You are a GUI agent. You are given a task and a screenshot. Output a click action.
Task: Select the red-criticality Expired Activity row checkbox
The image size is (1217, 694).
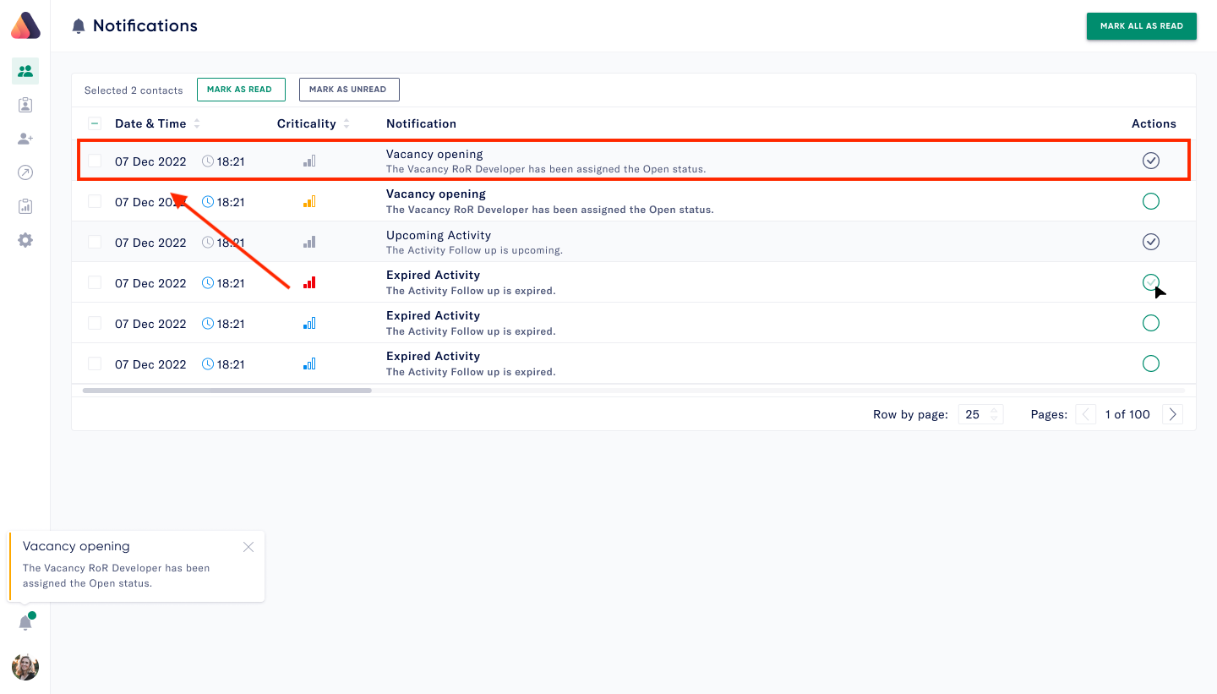(x=95, y=282)
